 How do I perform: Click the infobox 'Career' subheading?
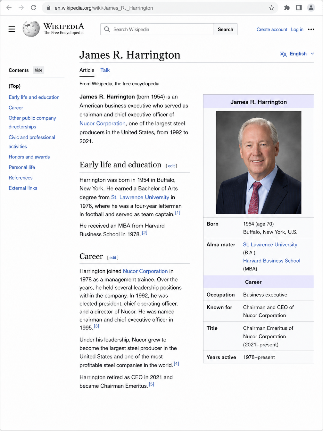click(x=253, y=282)
